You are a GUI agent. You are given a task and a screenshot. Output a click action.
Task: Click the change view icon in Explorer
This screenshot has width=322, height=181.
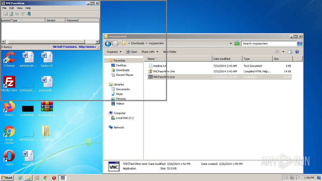coord(277,52)
